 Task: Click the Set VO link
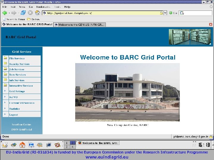[13, 97]
